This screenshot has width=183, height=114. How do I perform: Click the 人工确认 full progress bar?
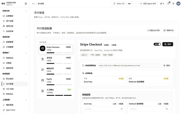(x=59, y=95)
